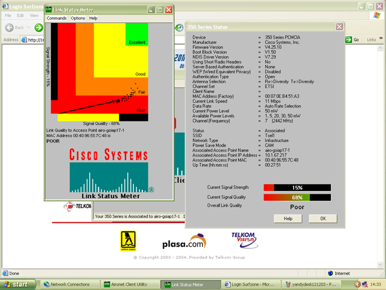
Task: Click the Yellow Pages logo icon
Action: (x=128, y=240)
